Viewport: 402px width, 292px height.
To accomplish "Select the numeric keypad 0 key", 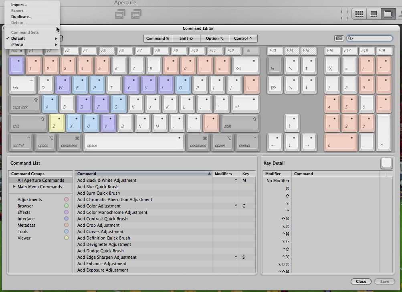I will coord(341,143).
